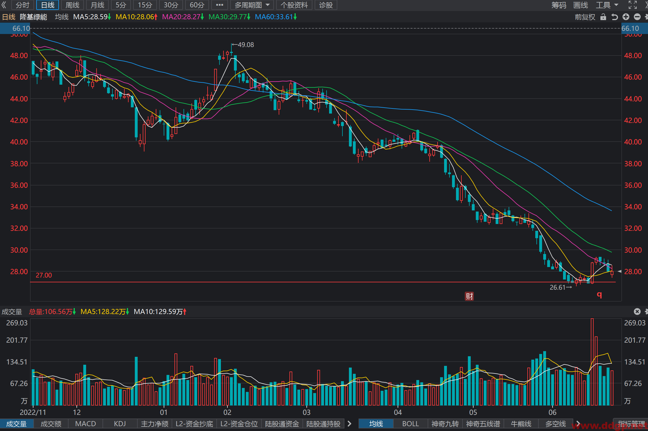This screenshot has width=648, height=431.
Task: Zoom in chart with plus icon
Action: tap(626, 17)
